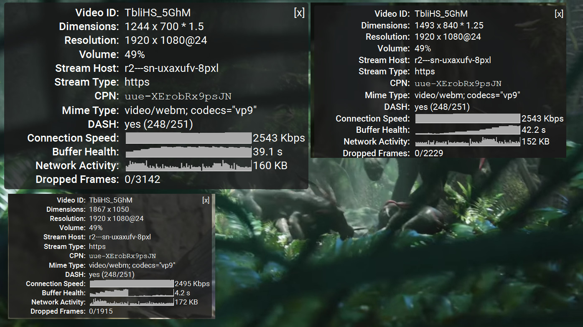
Task: Click the network activity graph beside 172 KB
Action: tap(132, 302)
